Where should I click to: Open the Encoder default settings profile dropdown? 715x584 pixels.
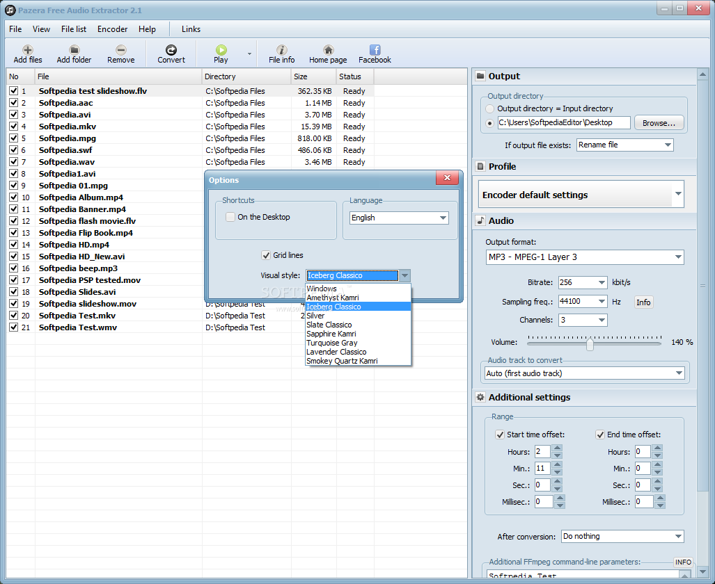coord(581,195)
